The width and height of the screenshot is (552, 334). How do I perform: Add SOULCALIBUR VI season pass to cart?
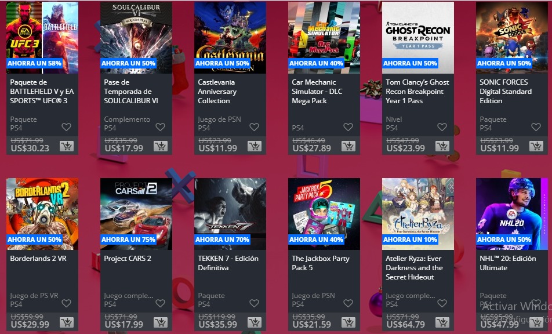[161, 146]
